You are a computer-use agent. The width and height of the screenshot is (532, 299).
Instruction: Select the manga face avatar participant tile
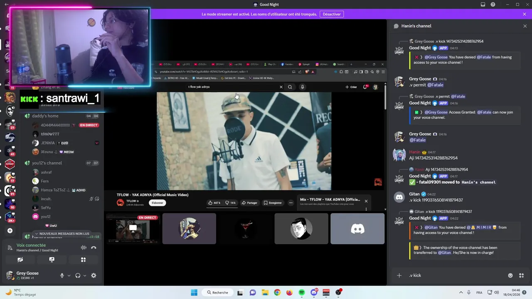coord(301,228)
